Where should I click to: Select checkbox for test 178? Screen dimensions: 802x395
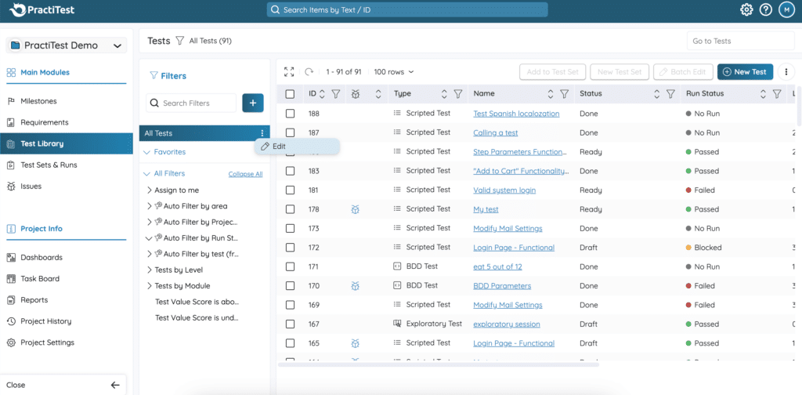(290, 209)
